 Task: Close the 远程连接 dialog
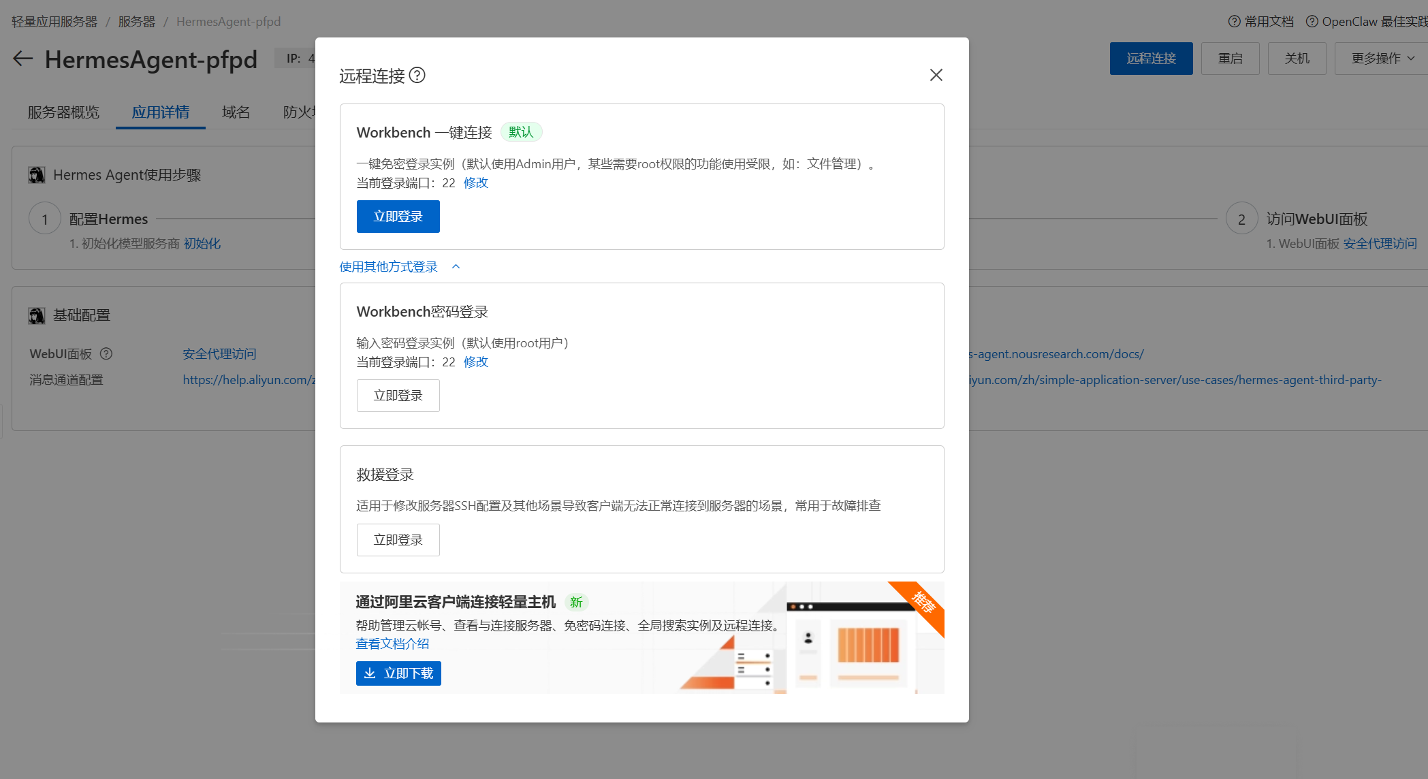[x=936, y=75]
